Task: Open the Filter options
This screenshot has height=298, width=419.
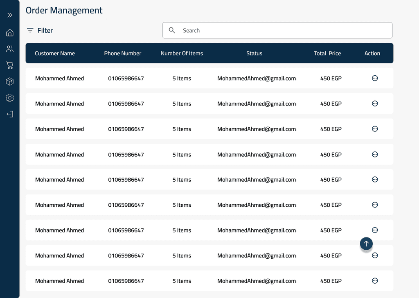Action: click(40, 30)
